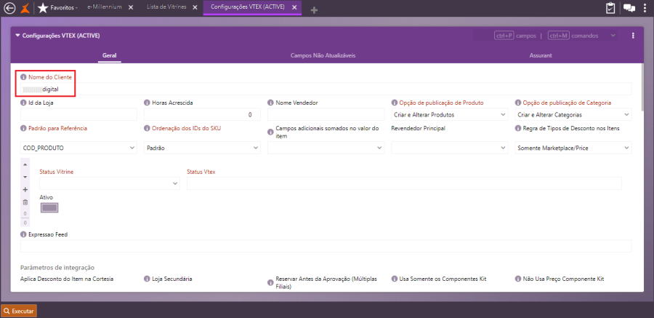The image size is (654, 318).
Task: Delete the status row with trash icon
Action: click(x=25, y=202)
